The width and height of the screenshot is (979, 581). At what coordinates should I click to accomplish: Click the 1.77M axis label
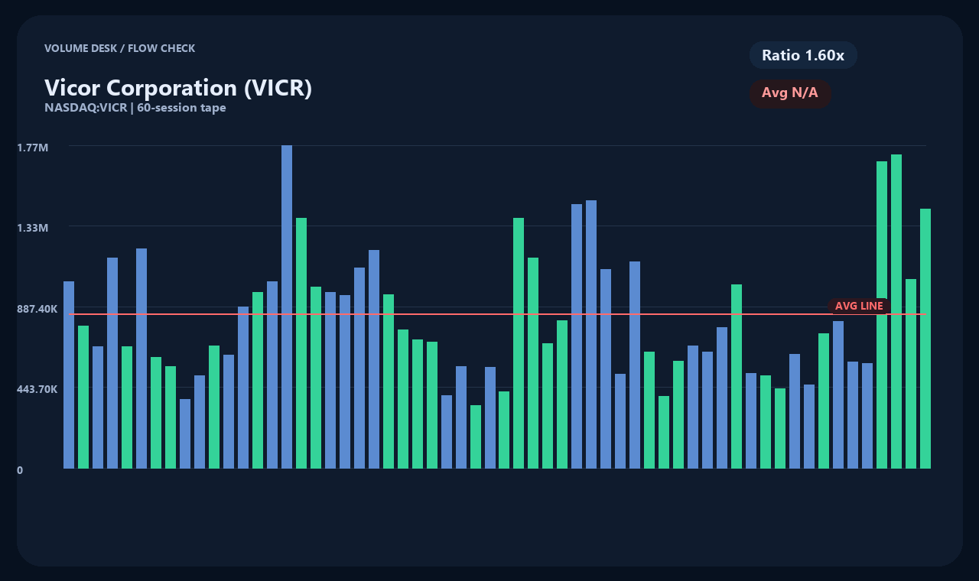33,148
